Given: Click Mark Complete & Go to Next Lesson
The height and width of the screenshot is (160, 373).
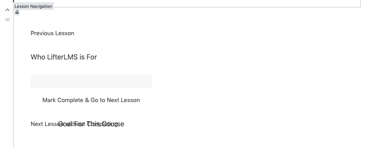Looking at the screenshot, I should tap(91, 100).
